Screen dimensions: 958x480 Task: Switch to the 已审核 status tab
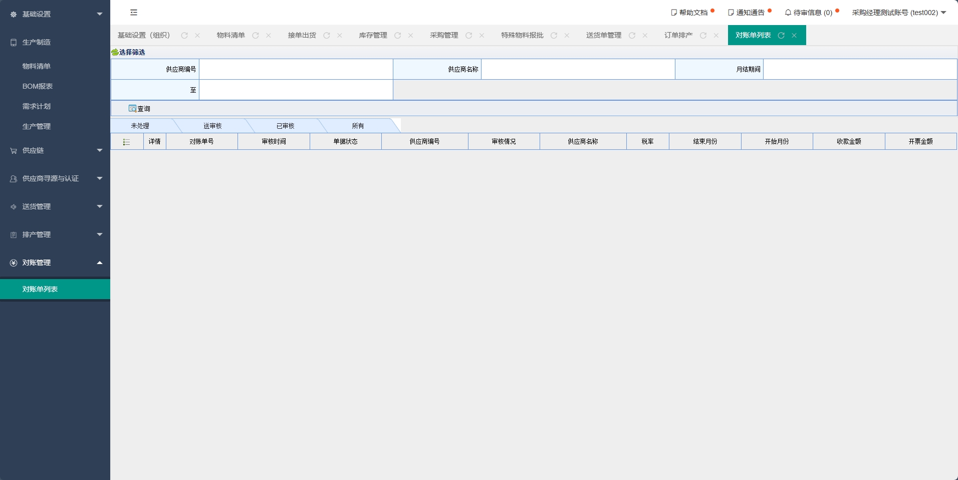286,126
